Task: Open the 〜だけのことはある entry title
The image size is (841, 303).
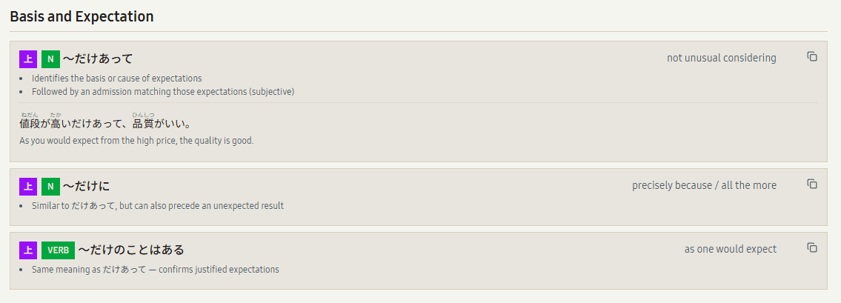Action: coord(131,250)
